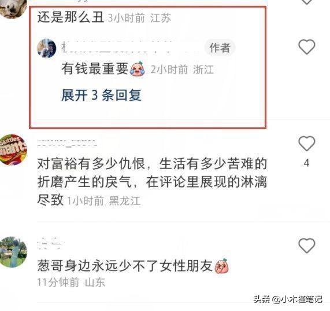Click the 作者 badge
This screenshot has height=311, width=330.
pyautogui.click(x=220, y=47)
